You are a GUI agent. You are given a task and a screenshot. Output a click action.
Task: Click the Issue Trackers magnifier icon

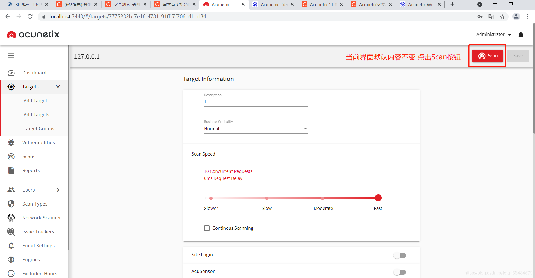pos(11,232)
